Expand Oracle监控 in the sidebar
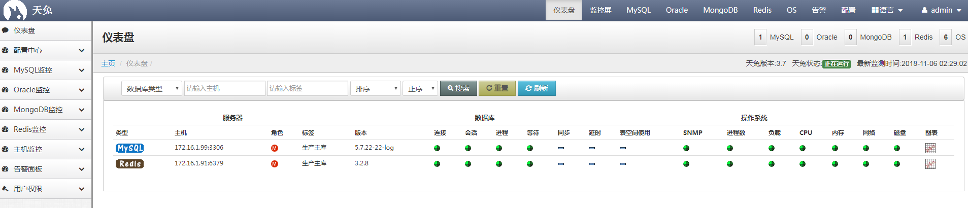This screenshot has width=968, height=208. (x=46, y=90)
